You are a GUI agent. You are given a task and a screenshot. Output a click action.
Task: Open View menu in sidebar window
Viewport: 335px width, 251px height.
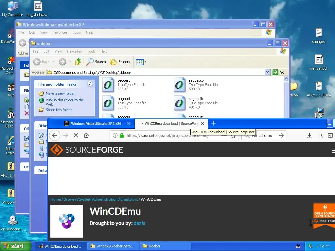pos(58,51)
